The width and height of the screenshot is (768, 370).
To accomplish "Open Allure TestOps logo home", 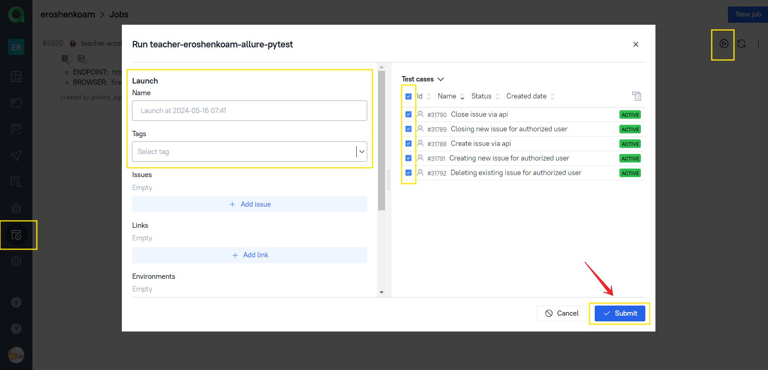I will click(x=16, y=15).
